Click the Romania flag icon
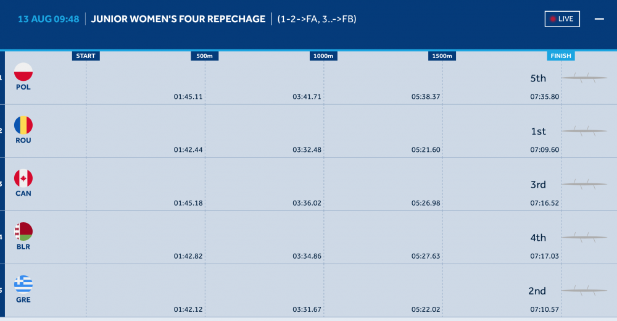The height and width of the screenshot is (321, 617). point(23,125)
